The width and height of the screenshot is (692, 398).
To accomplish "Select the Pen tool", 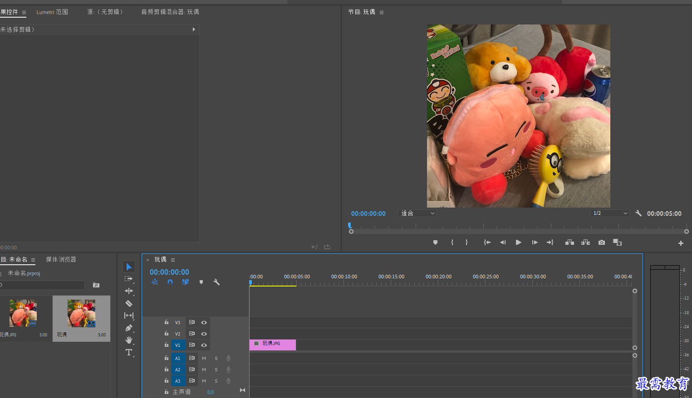I will [x=129, y=328].
